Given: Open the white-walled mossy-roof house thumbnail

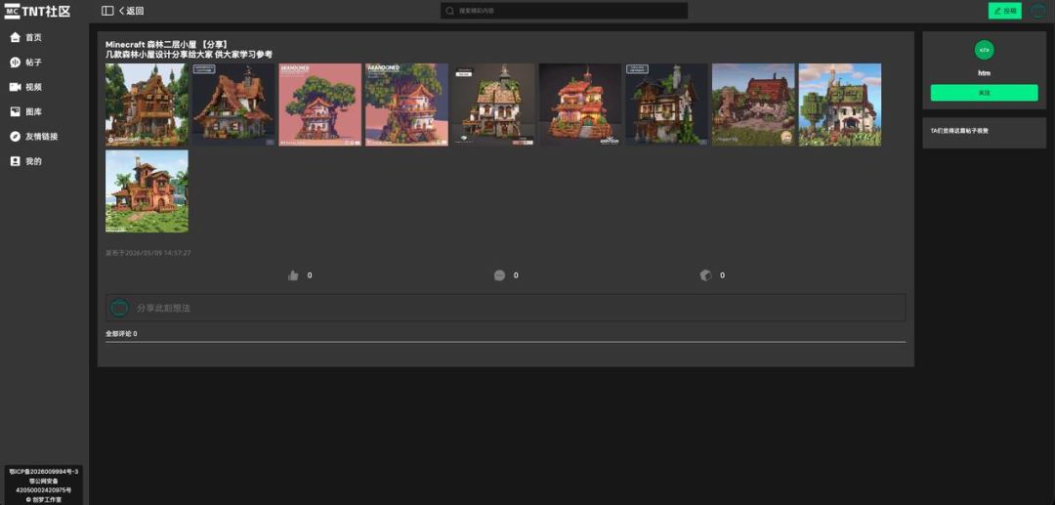Looking at the screenshot, I should [x=493, y=105].
